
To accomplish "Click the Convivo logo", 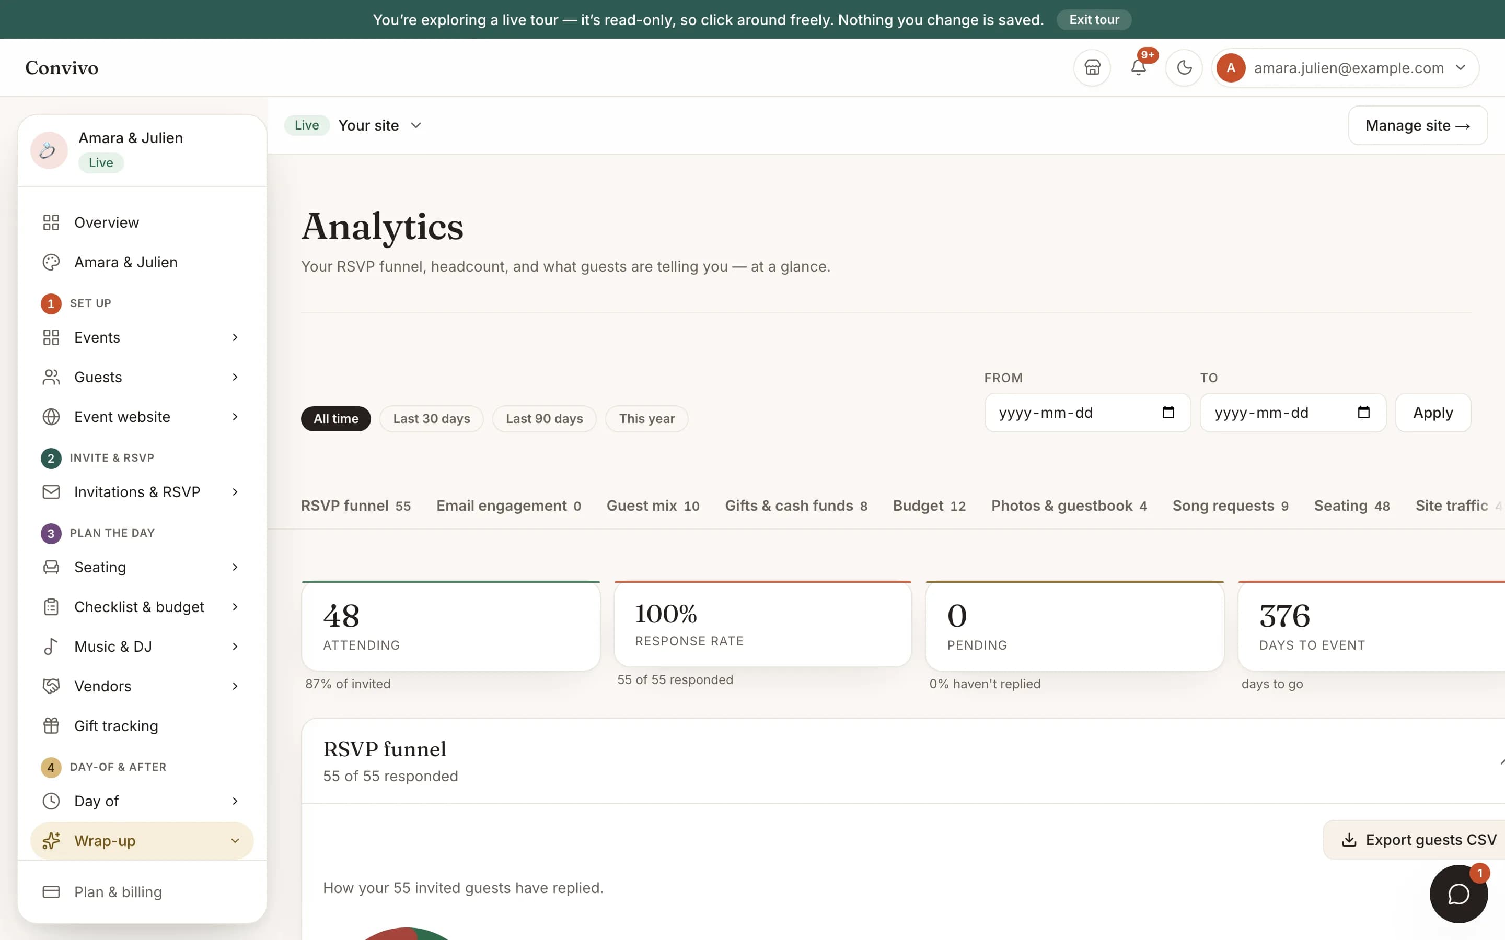I will 62,68.
